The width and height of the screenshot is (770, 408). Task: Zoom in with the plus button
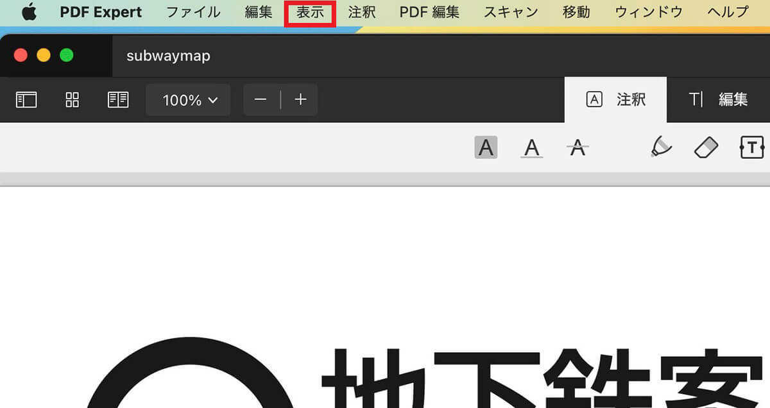pos(300,100)
